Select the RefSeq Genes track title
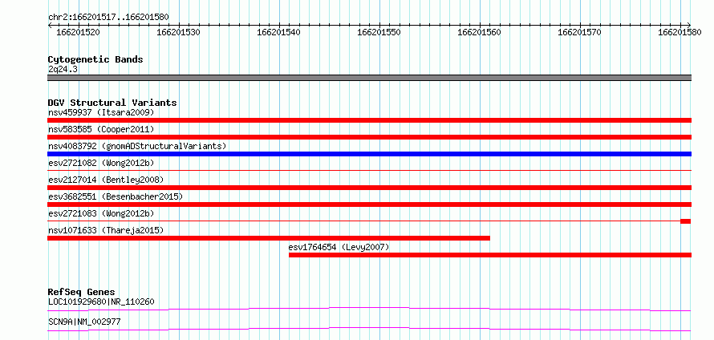714x340 pixels. tap(82, 292)
